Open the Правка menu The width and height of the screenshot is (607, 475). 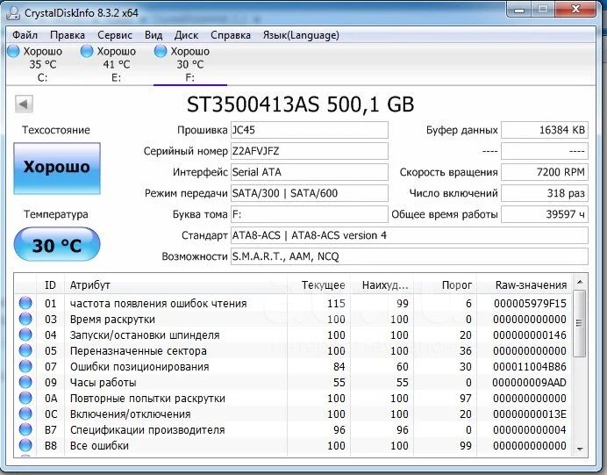(68, 35)
